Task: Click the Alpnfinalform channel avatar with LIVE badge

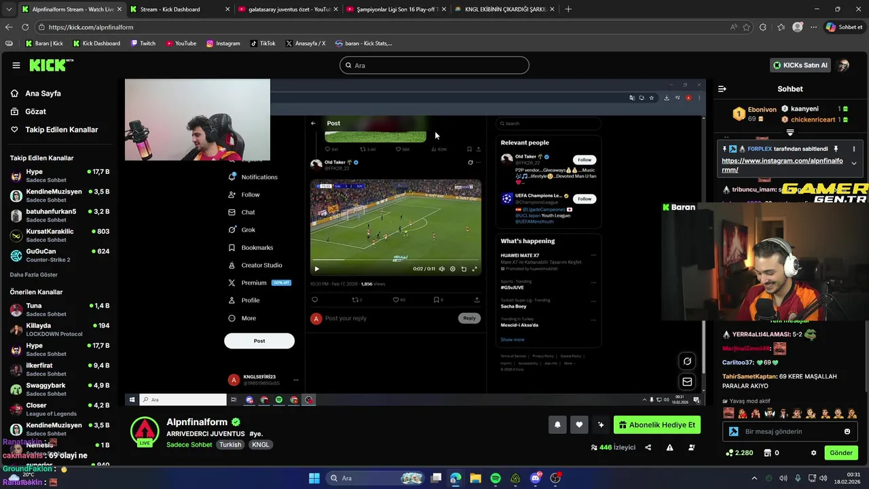Action: coord(145,432)
